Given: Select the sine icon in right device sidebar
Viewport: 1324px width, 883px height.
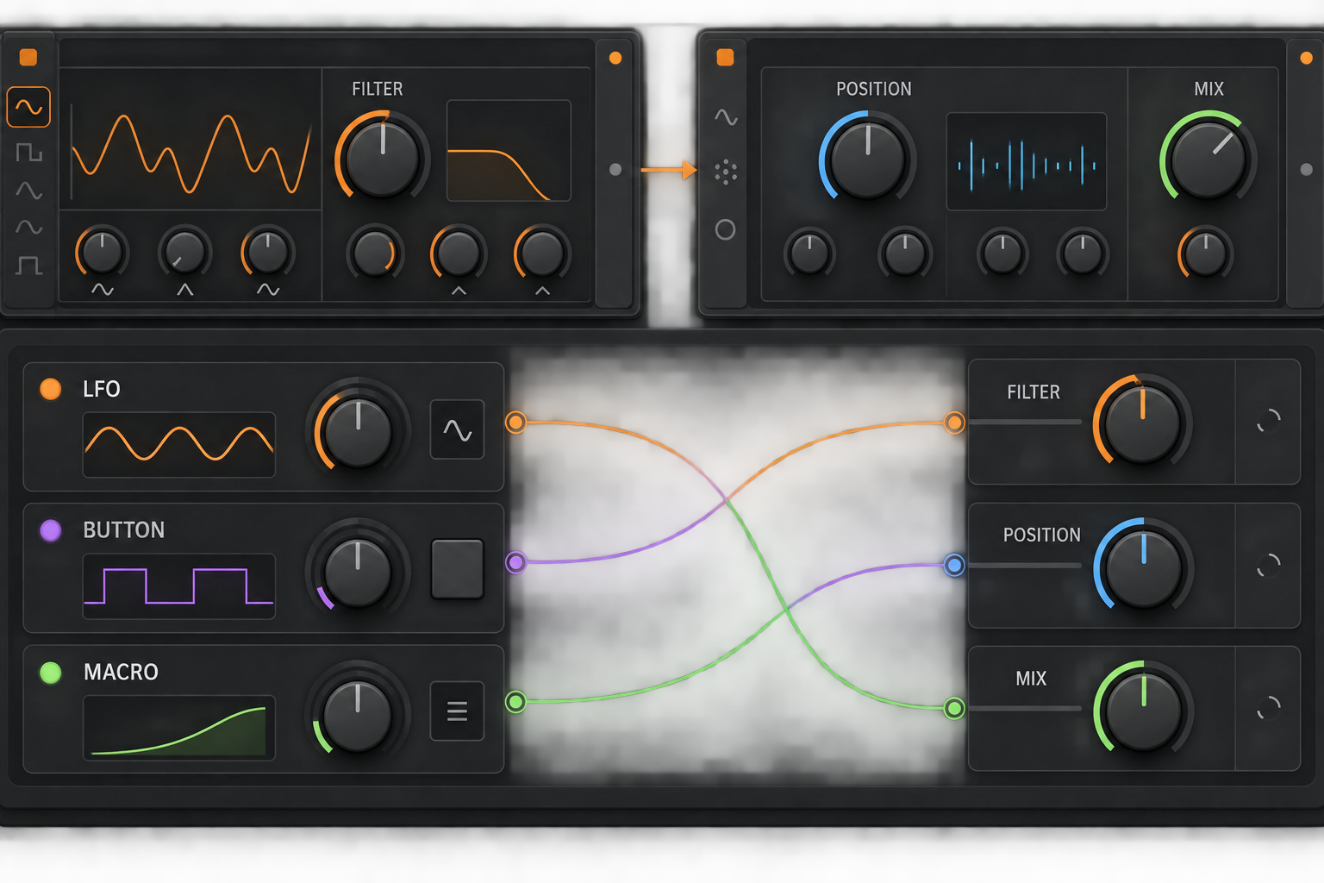Looking at the screenshot, I should click(726, 116).
